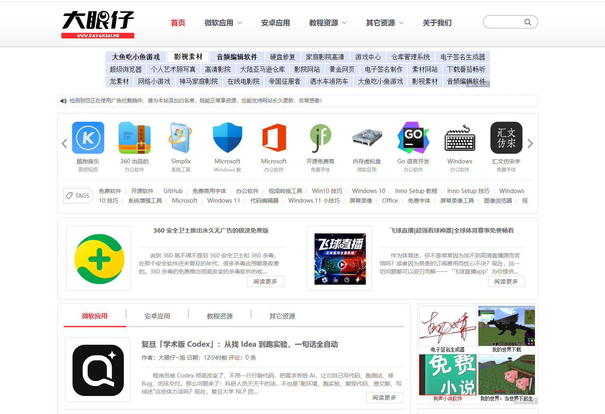Open the 我的世界下载 dragon thumbnail
The height and width of the screenshot is (414, 605).
pos(506,326)
